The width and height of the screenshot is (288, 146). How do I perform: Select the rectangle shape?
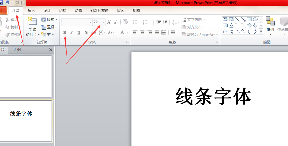249,19
